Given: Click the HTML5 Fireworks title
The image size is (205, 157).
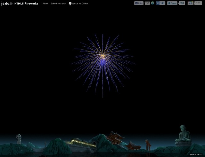Looking at the screenshot, I should [26, 4].
